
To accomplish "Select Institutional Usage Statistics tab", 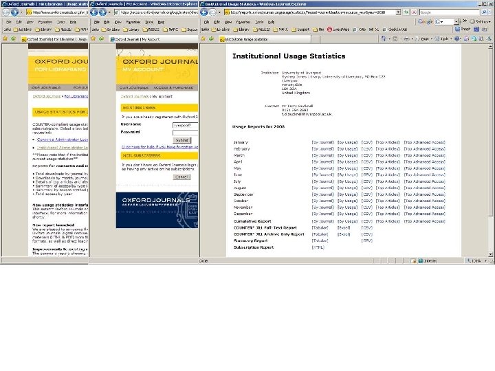I will click(x=264, y=39).
